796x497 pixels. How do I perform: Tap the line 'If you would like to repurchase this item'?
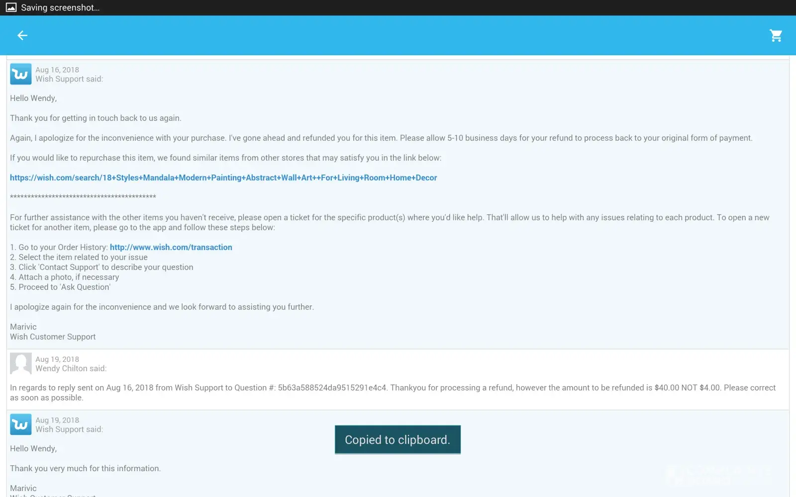(225, 158)
